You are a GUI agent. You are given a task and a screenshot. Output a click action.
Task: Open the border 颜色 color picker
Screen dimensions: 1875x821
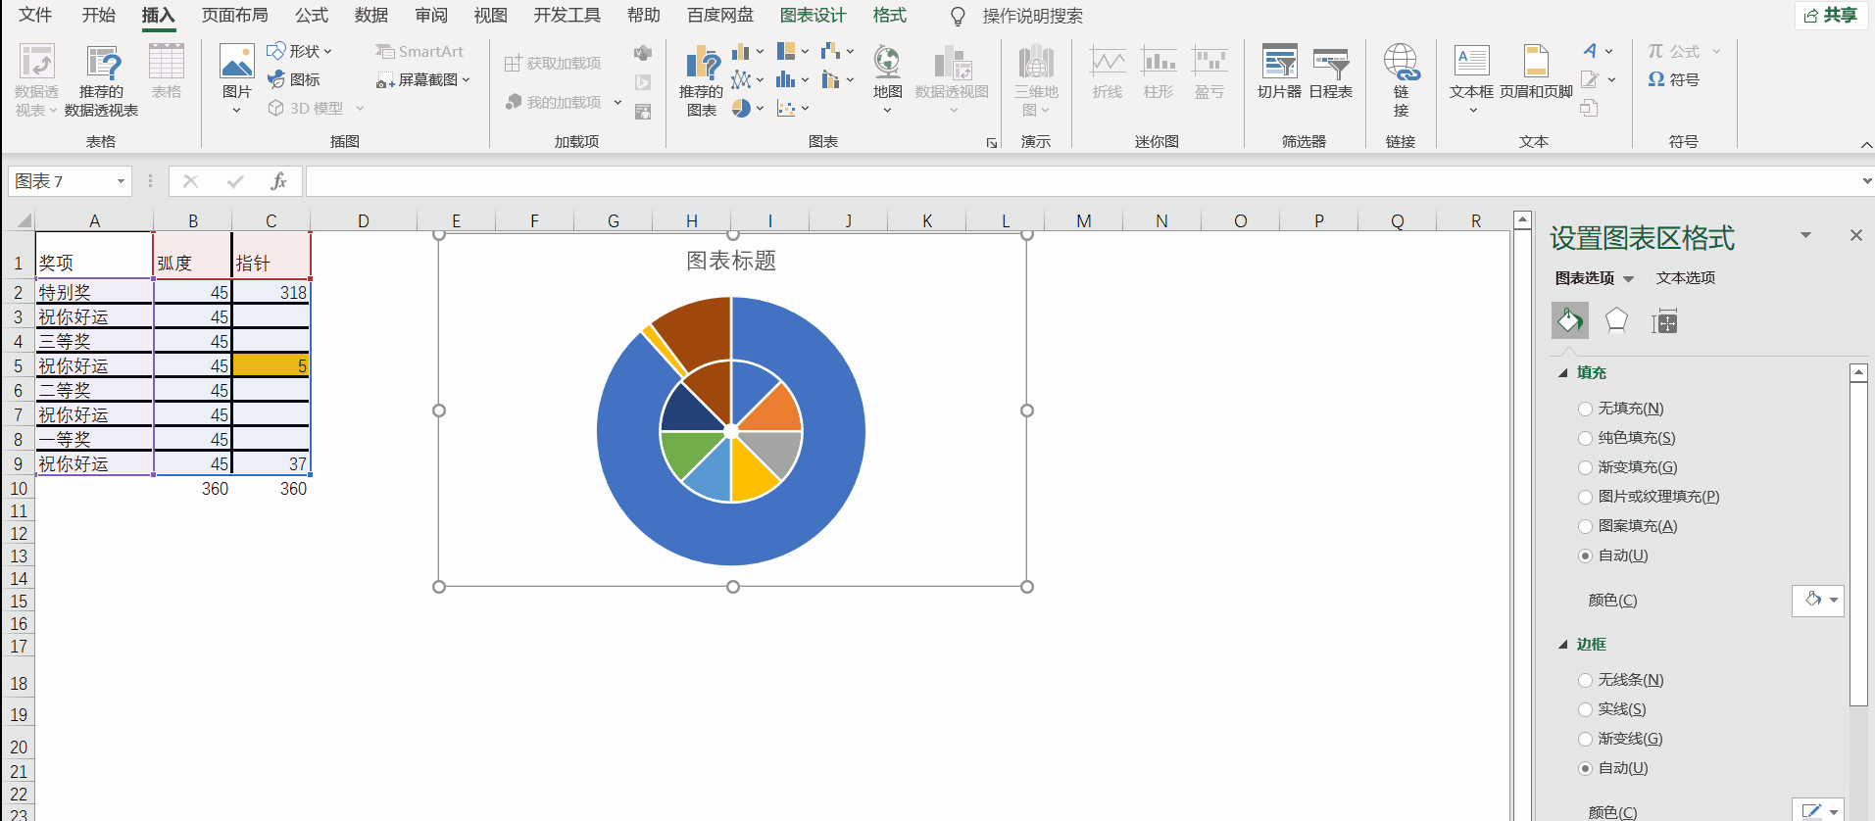tap(1818, 811)
